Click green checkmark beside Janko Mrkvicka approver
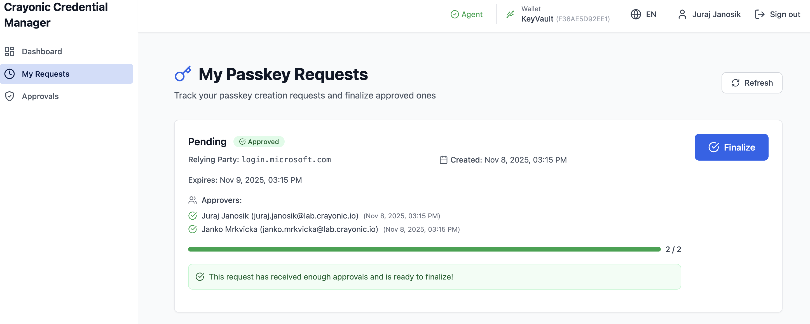This screenshot has height=324, width=810. 193,229
